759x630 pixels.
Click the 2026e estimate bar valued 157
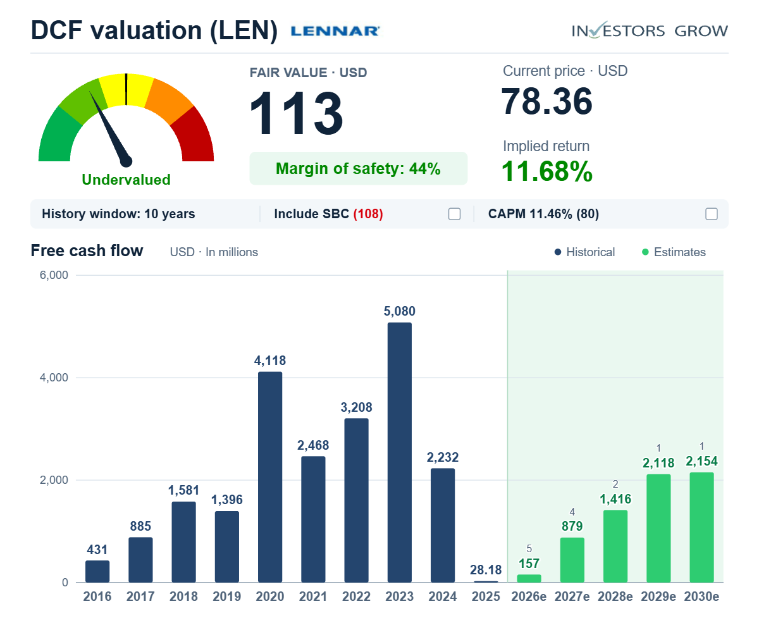tap(529, 578)
